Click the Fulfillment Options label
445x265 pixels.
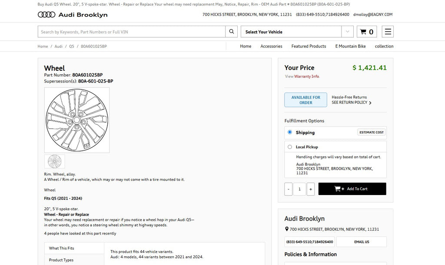click(304, 121)
